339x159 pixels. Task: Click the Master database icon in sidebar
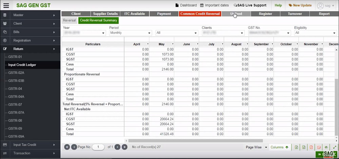tap(5, 15)
